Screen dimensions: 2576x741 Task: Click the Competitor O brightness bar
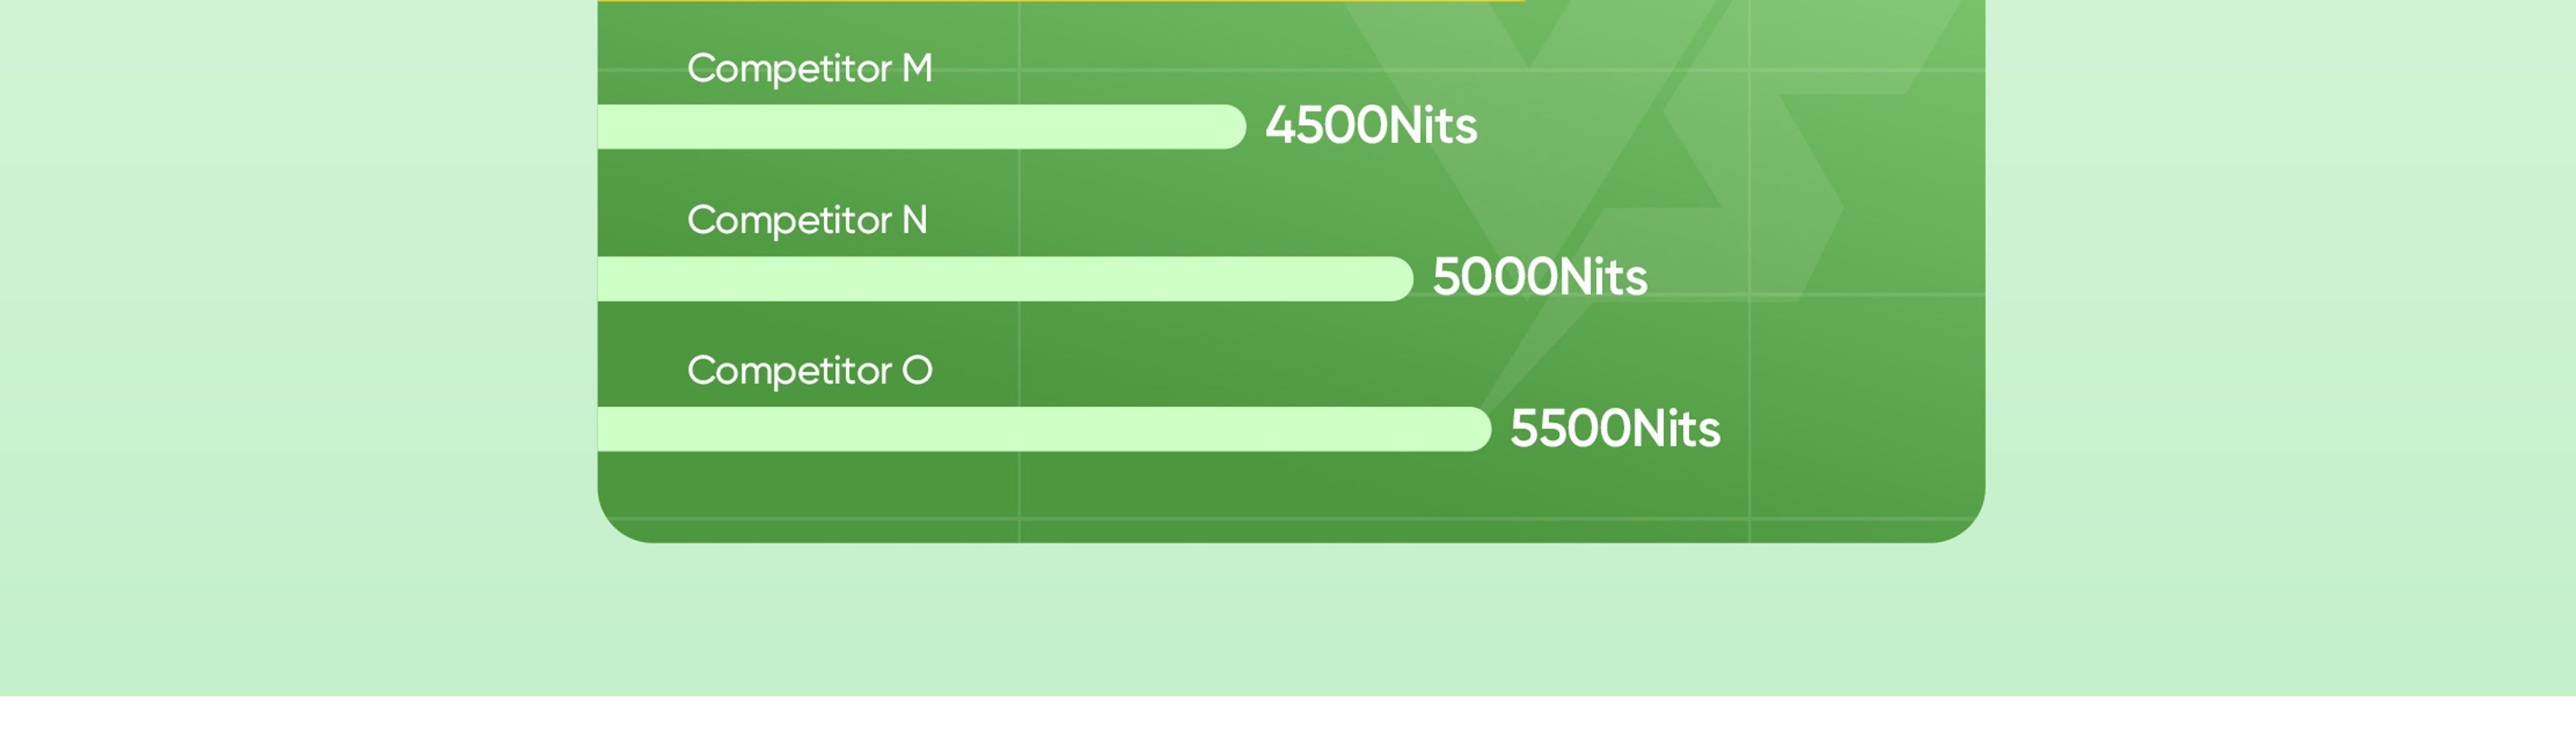click(1044, 429)
